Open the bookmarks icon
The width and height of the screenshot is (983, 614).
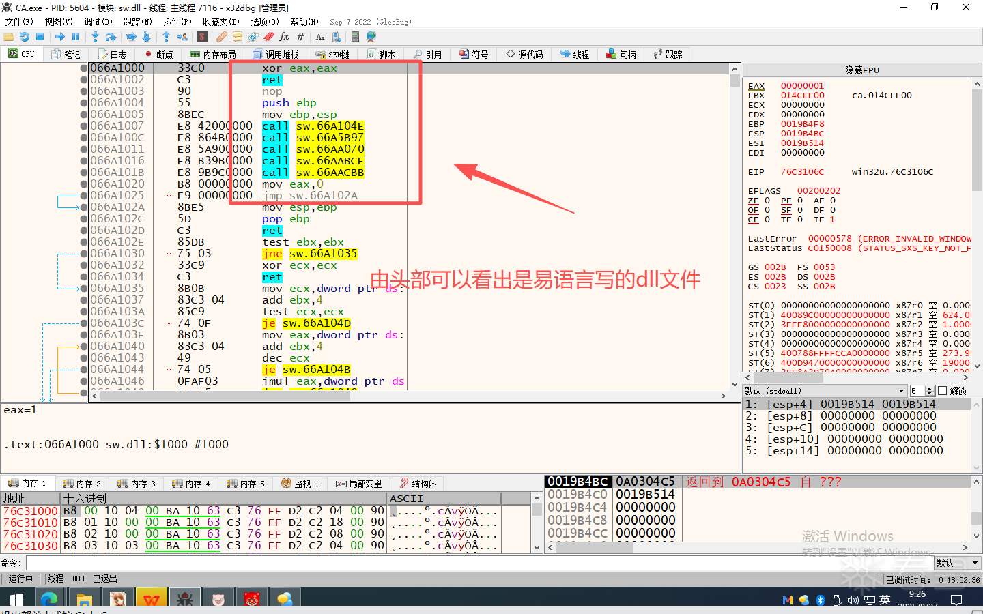click(269, 37)
